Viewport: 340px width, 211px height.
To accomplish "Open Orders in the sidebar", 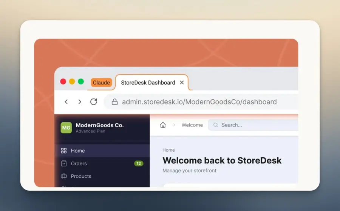I will [x=102, y=163].
